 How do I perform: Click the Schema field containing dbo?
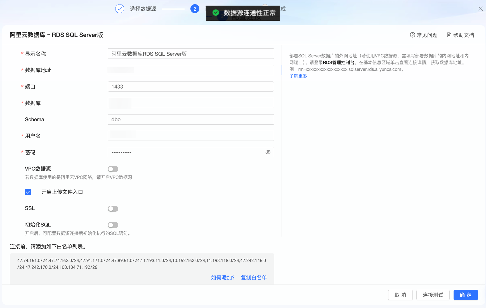tap(191, 120)
